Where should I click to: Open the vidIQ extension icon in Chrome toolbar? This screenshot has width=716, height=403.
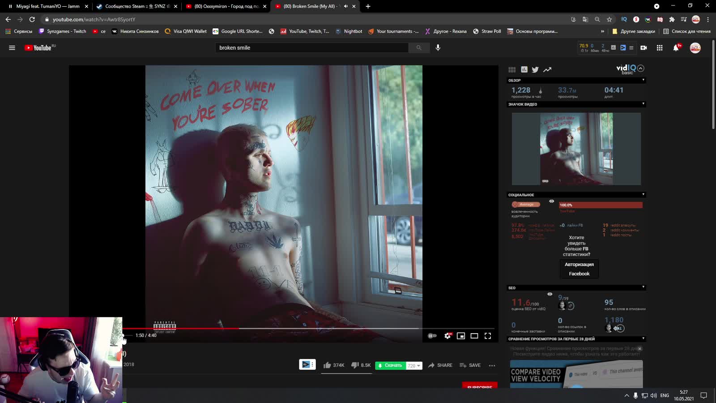(x=624, y=19)
